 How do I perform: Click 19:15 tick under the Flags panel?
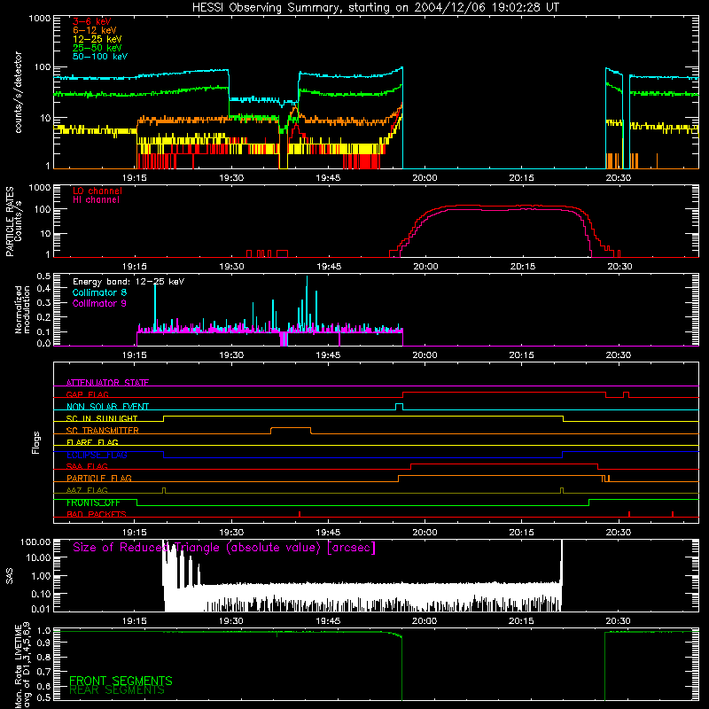(135, 533)
